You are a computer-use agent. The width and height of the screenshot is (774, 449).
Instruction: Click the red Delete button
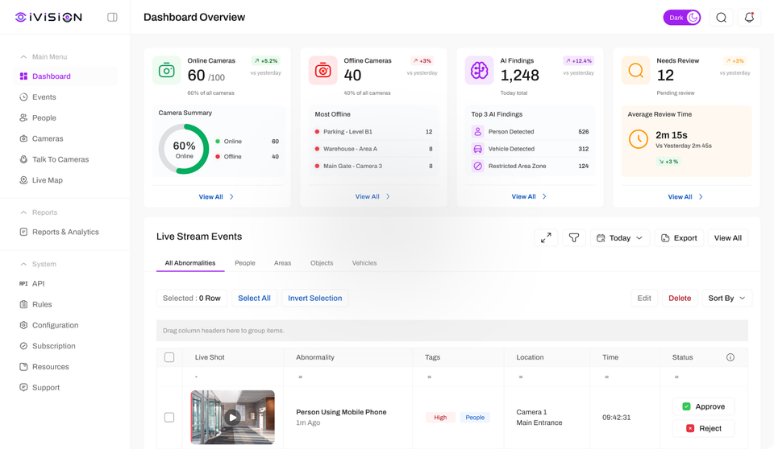pos(680,299)
